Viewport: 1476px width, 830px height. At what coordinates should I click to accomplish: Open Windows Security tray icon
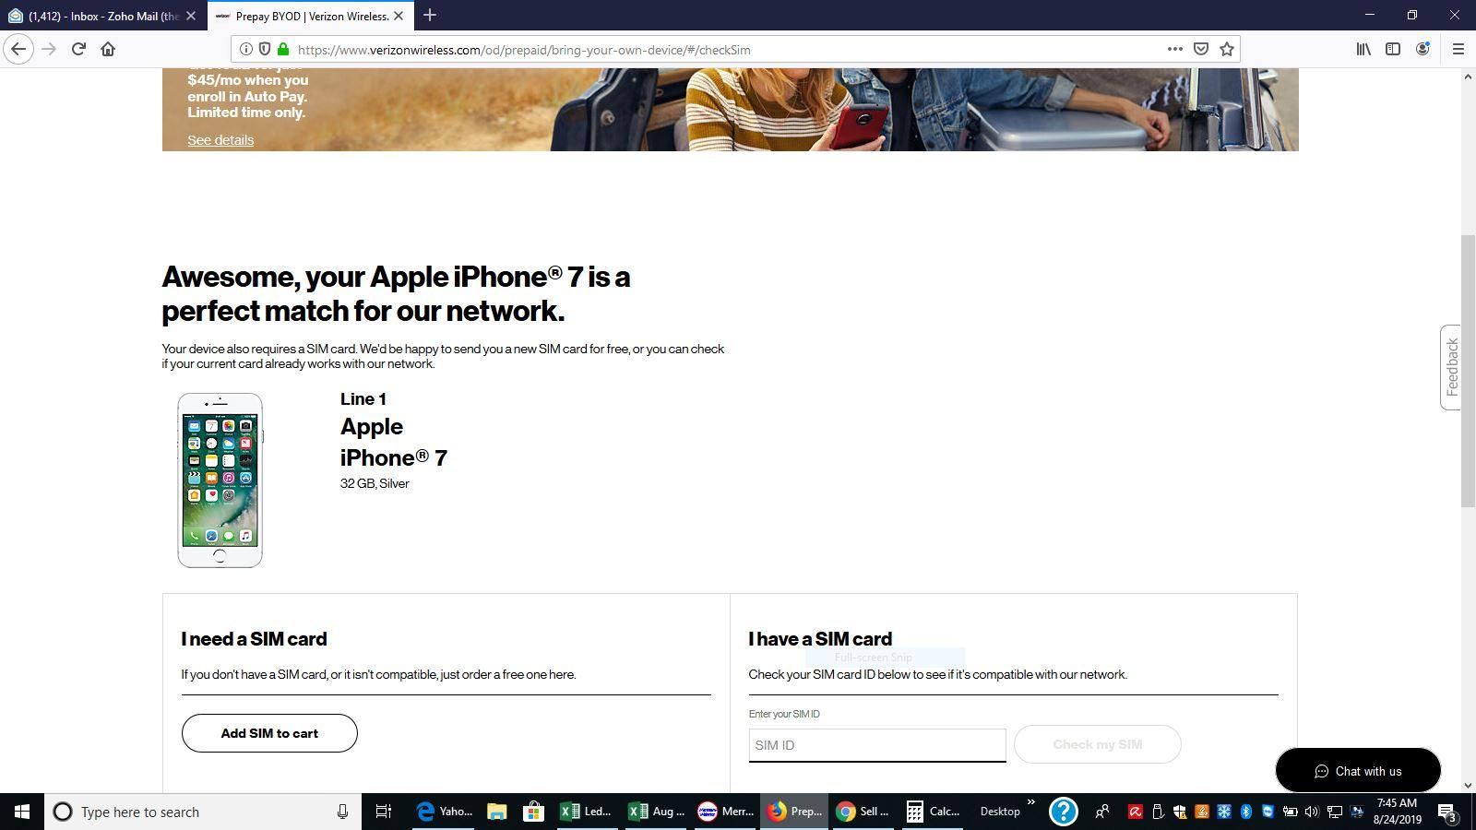(x=1180, y=812)
